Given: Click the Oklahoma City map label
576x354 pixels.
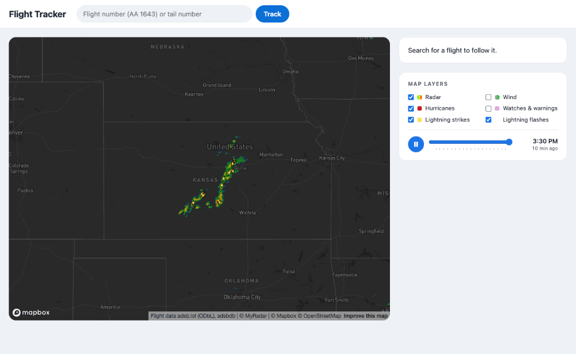Looking at the screenshot, I should click(242, 297).
